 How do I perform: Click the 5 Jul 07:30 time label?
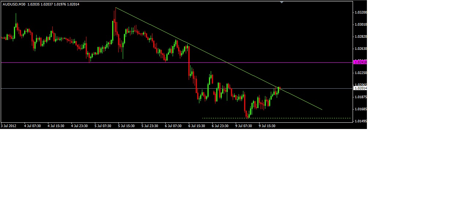103,126
